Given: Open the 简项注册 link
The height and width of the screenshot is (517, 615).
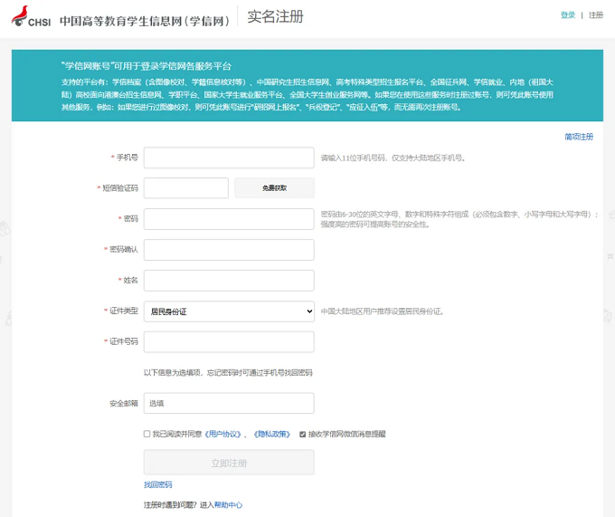Looking at the screenshot, I should (x=579, y=137).
